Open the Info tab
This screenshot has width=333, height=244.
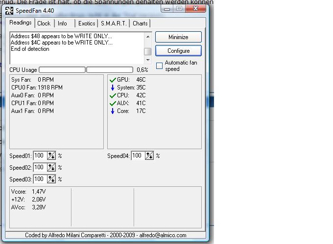point(62,23)
